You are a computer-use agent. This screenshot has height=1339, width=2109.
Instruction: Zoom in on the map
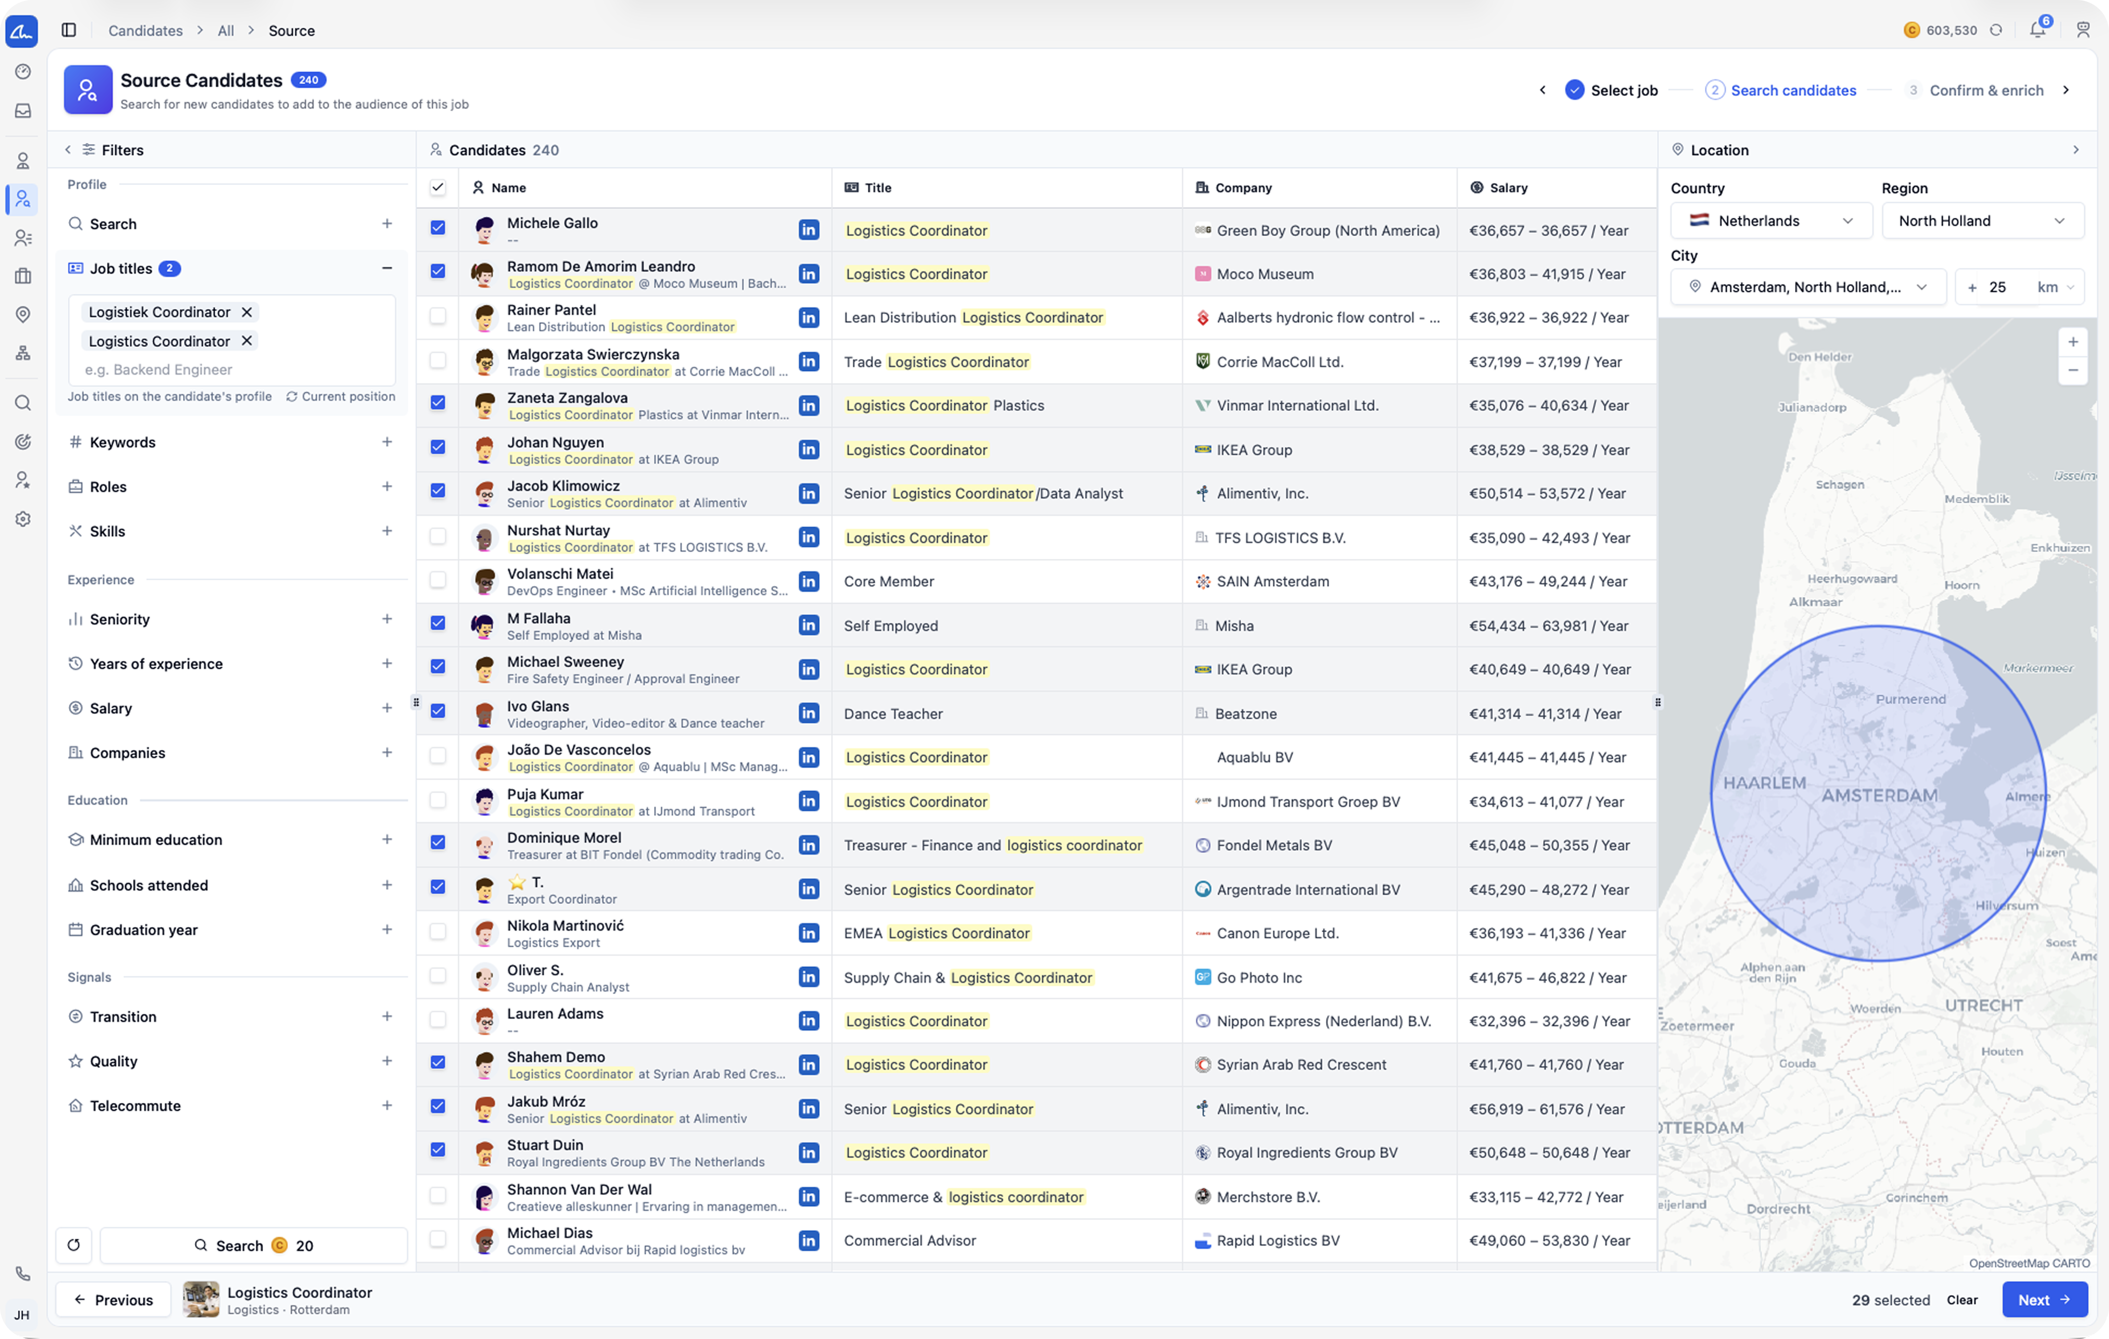click(2073, 342)
